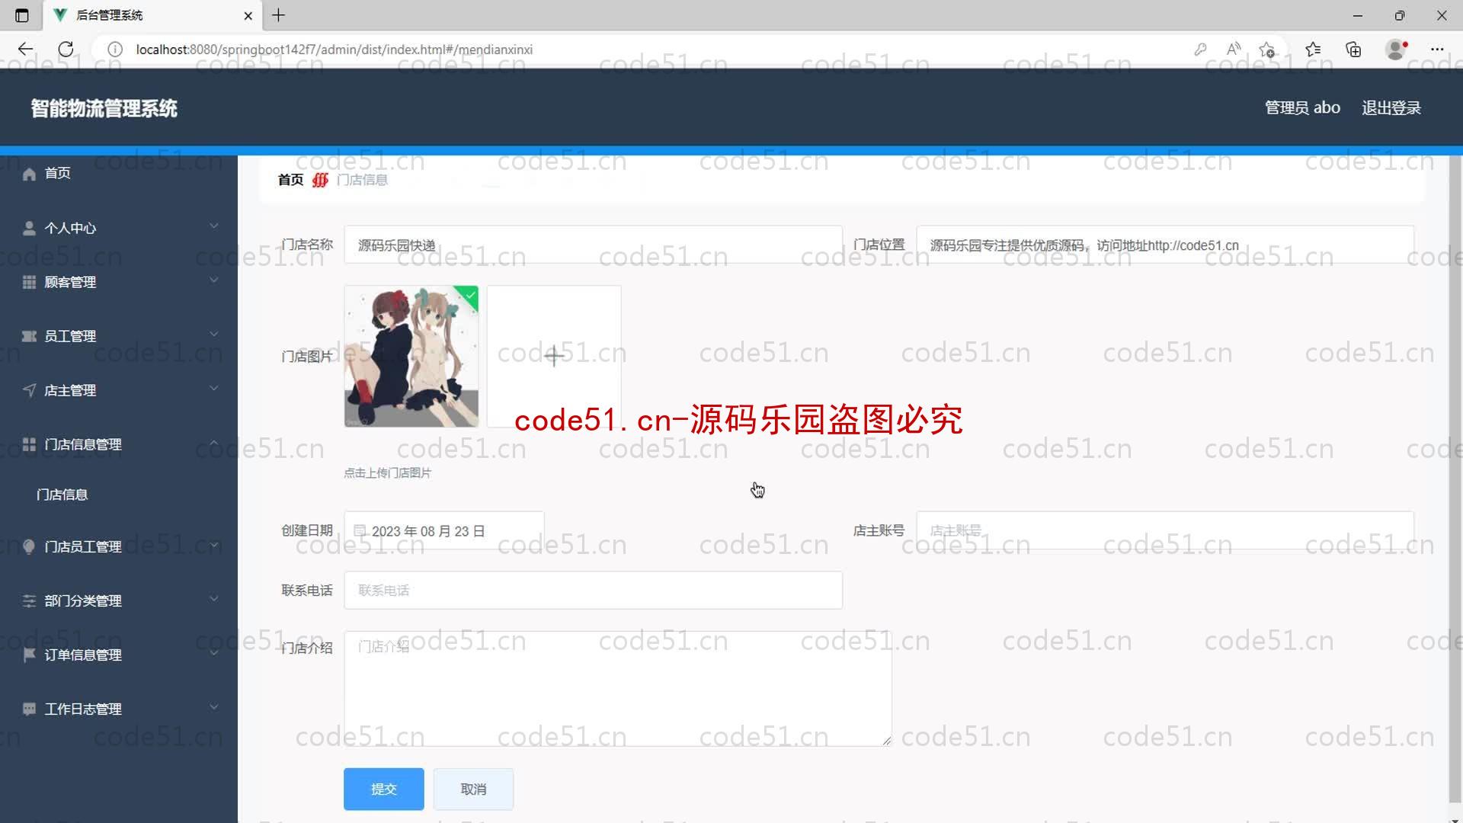The height and width of the screenshot is (823, 1463).
Task: Expand the 个人中心 dropdown menu
Action: click(119, 227)
